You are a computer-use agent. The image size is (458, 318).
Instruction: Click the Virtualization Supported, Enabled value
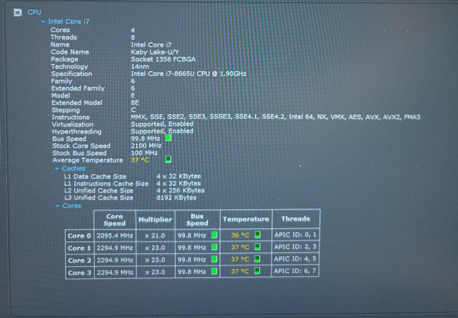click(162, 124)
